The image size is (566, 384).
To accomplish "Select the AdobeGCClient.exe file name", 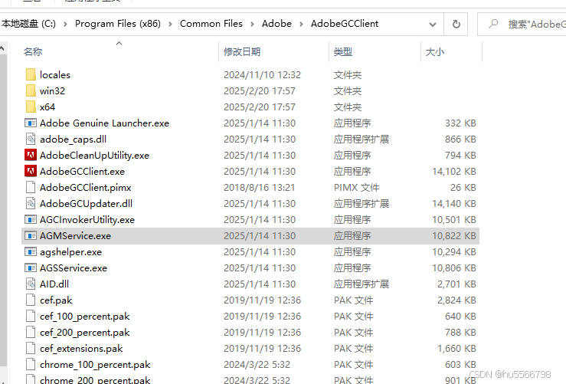I will pos(82,171).
